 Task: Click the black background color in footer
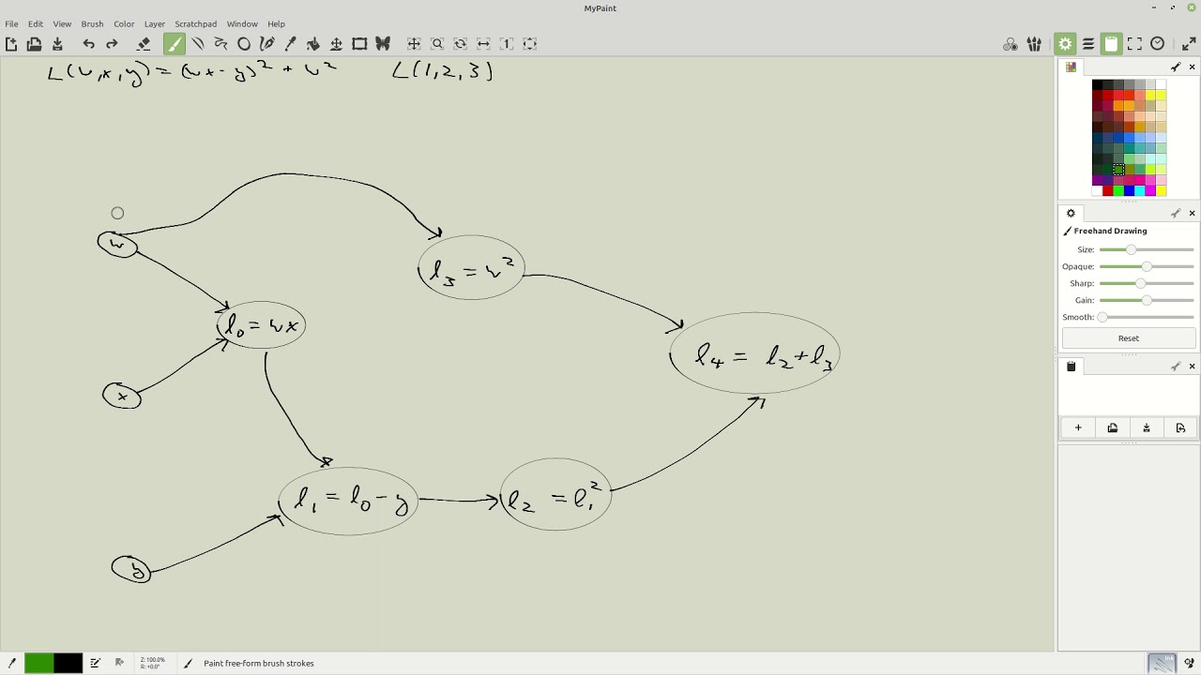pos(68,664)
